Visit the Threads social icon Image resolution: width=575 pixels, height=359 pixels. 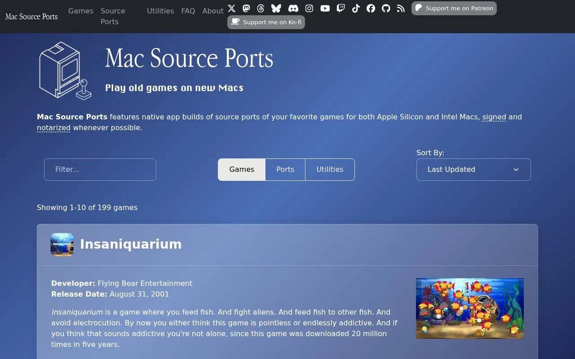261,8
